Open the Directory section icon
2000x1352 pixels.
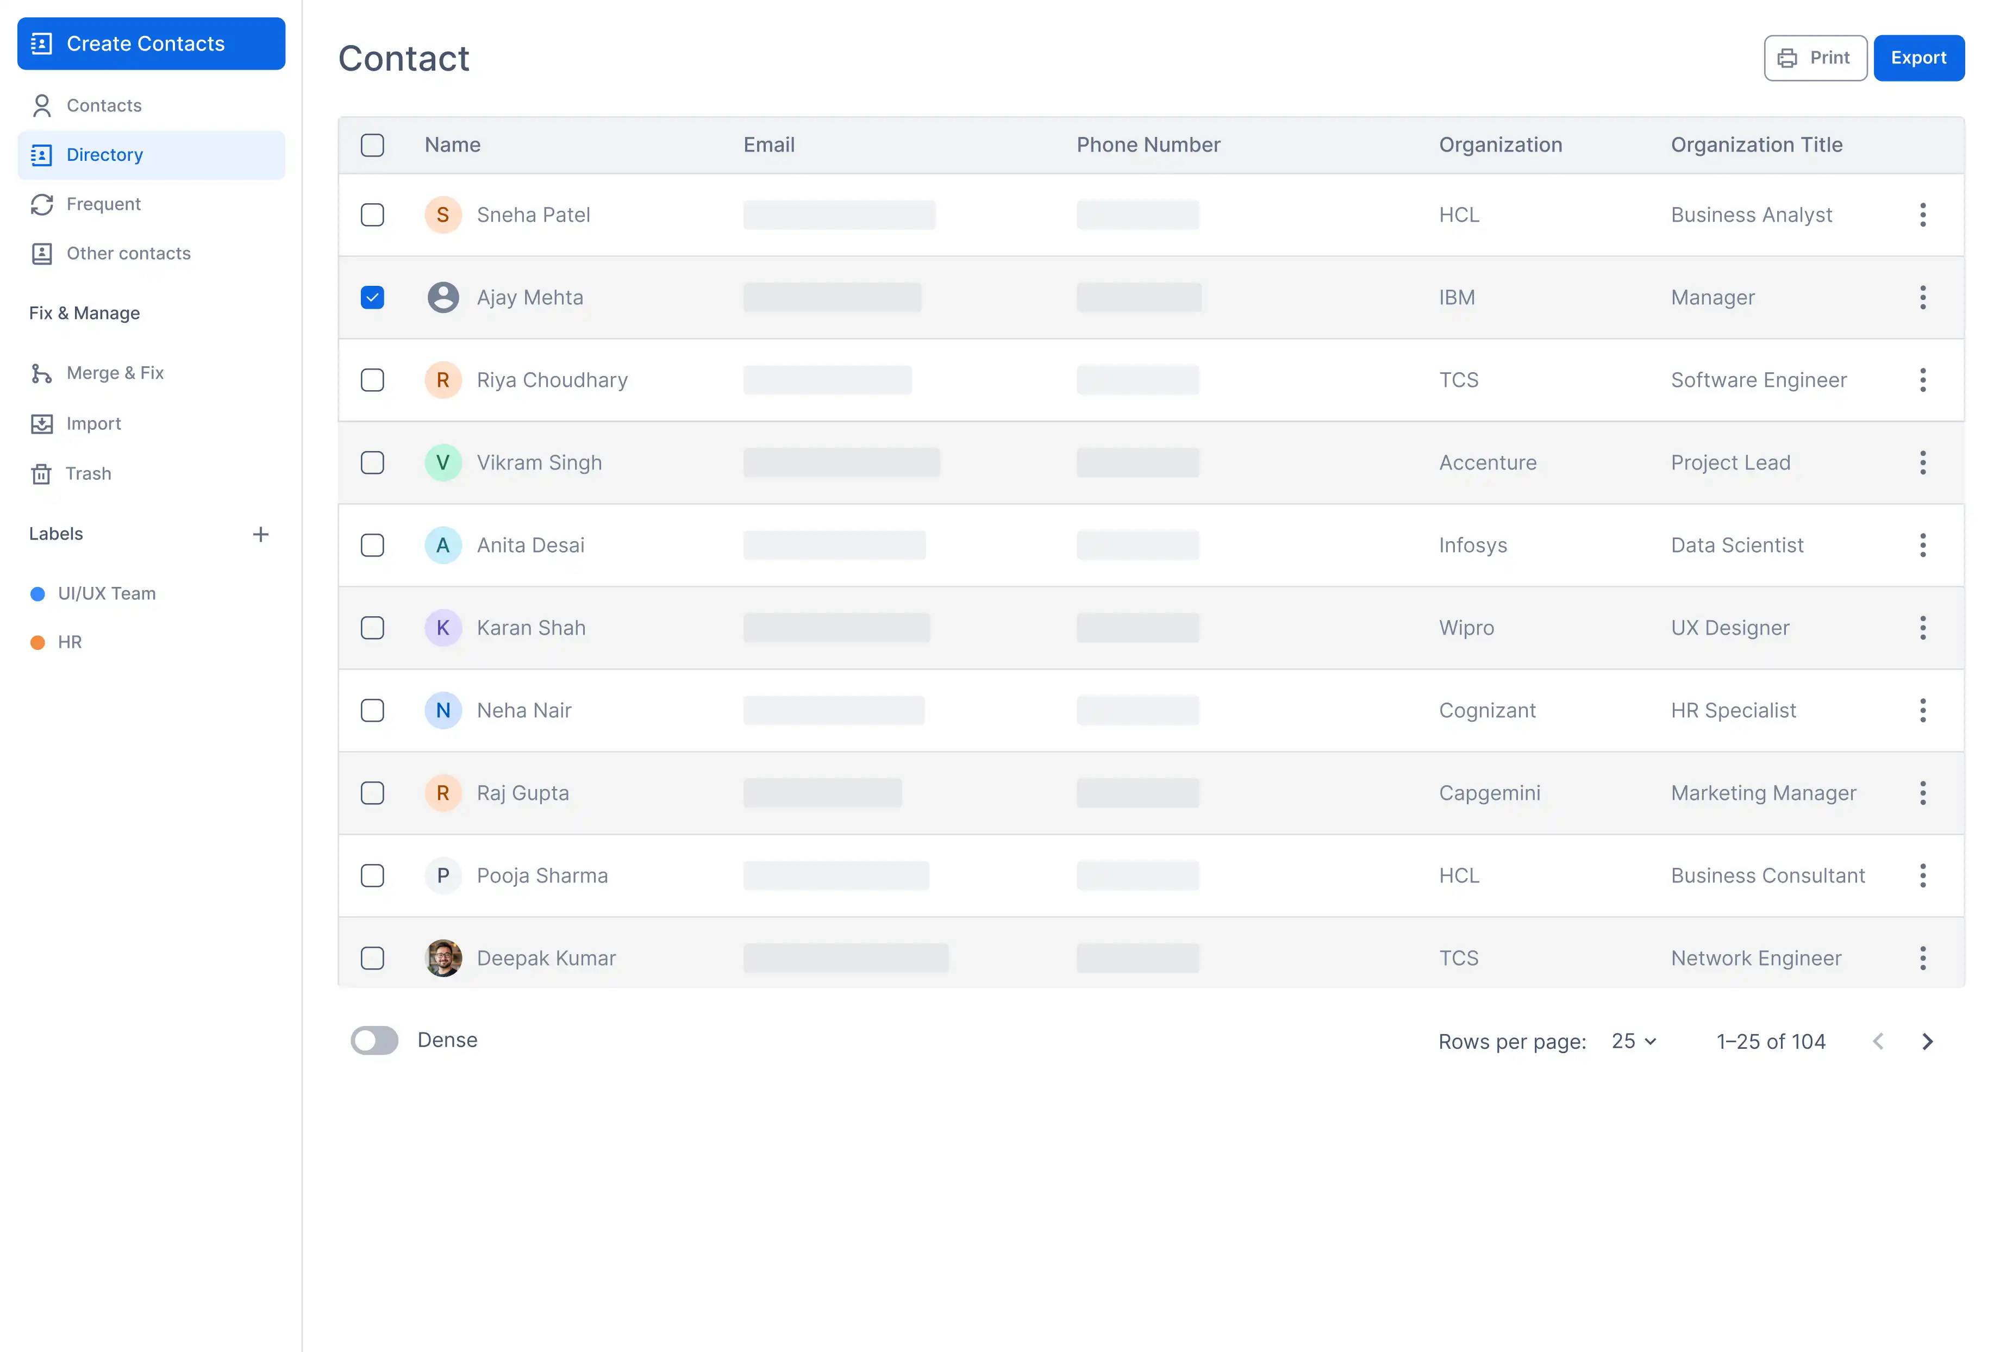tap(41, 155)
